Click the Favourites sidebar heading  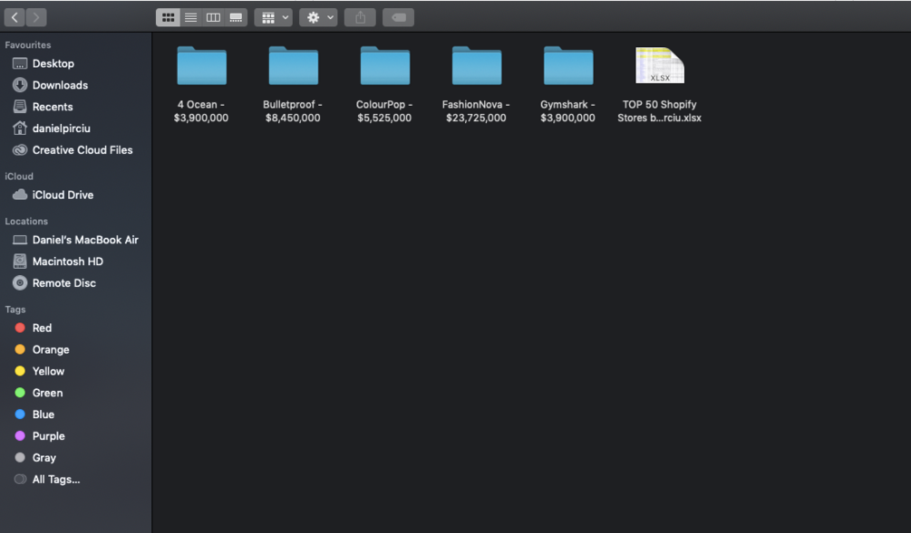tap(28, 45)
